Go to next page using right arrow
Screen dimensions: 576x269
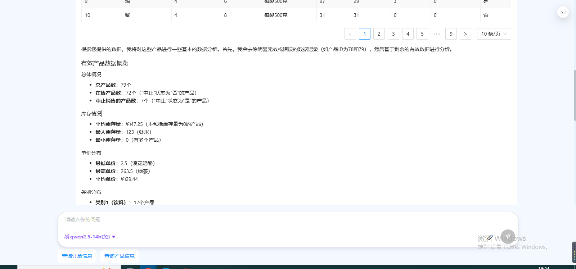click(x=465, y=34)
